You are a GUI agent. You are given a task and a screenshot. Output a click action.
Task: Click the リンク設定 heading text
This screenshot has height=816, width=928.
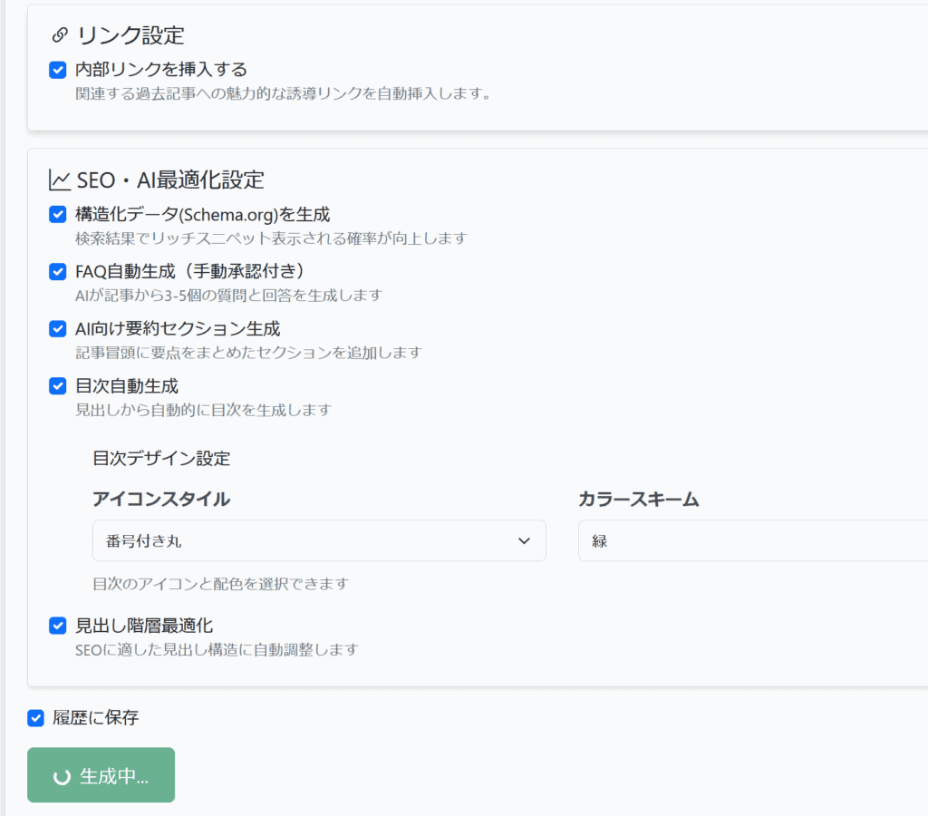coord(130,35)
